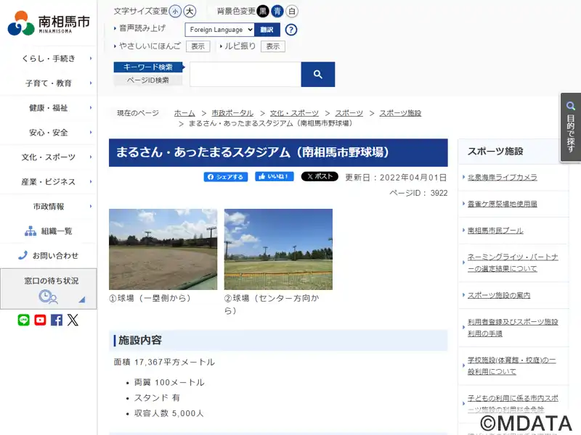Switch to ページID検索 tab
Screen dimensions: 581x435
pos(148,80)
